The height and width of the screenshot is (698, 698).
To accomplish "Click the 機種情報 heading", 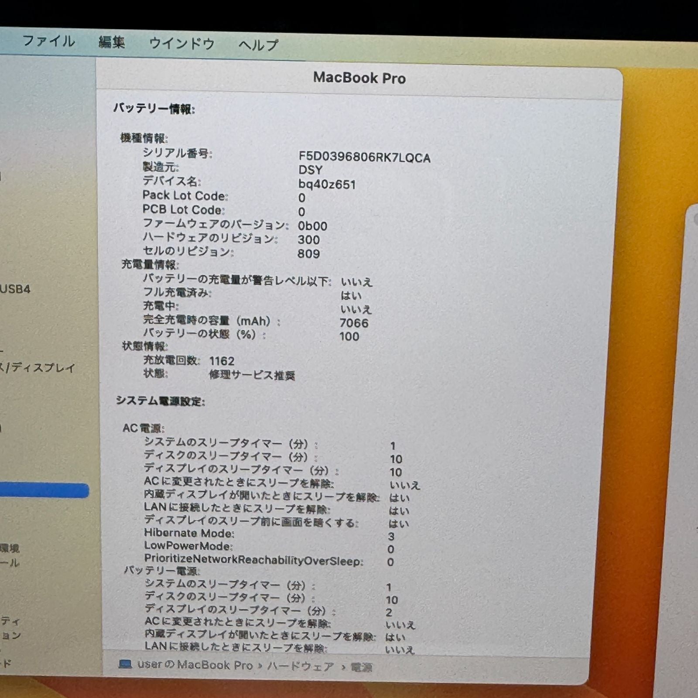I will (144, 138).
